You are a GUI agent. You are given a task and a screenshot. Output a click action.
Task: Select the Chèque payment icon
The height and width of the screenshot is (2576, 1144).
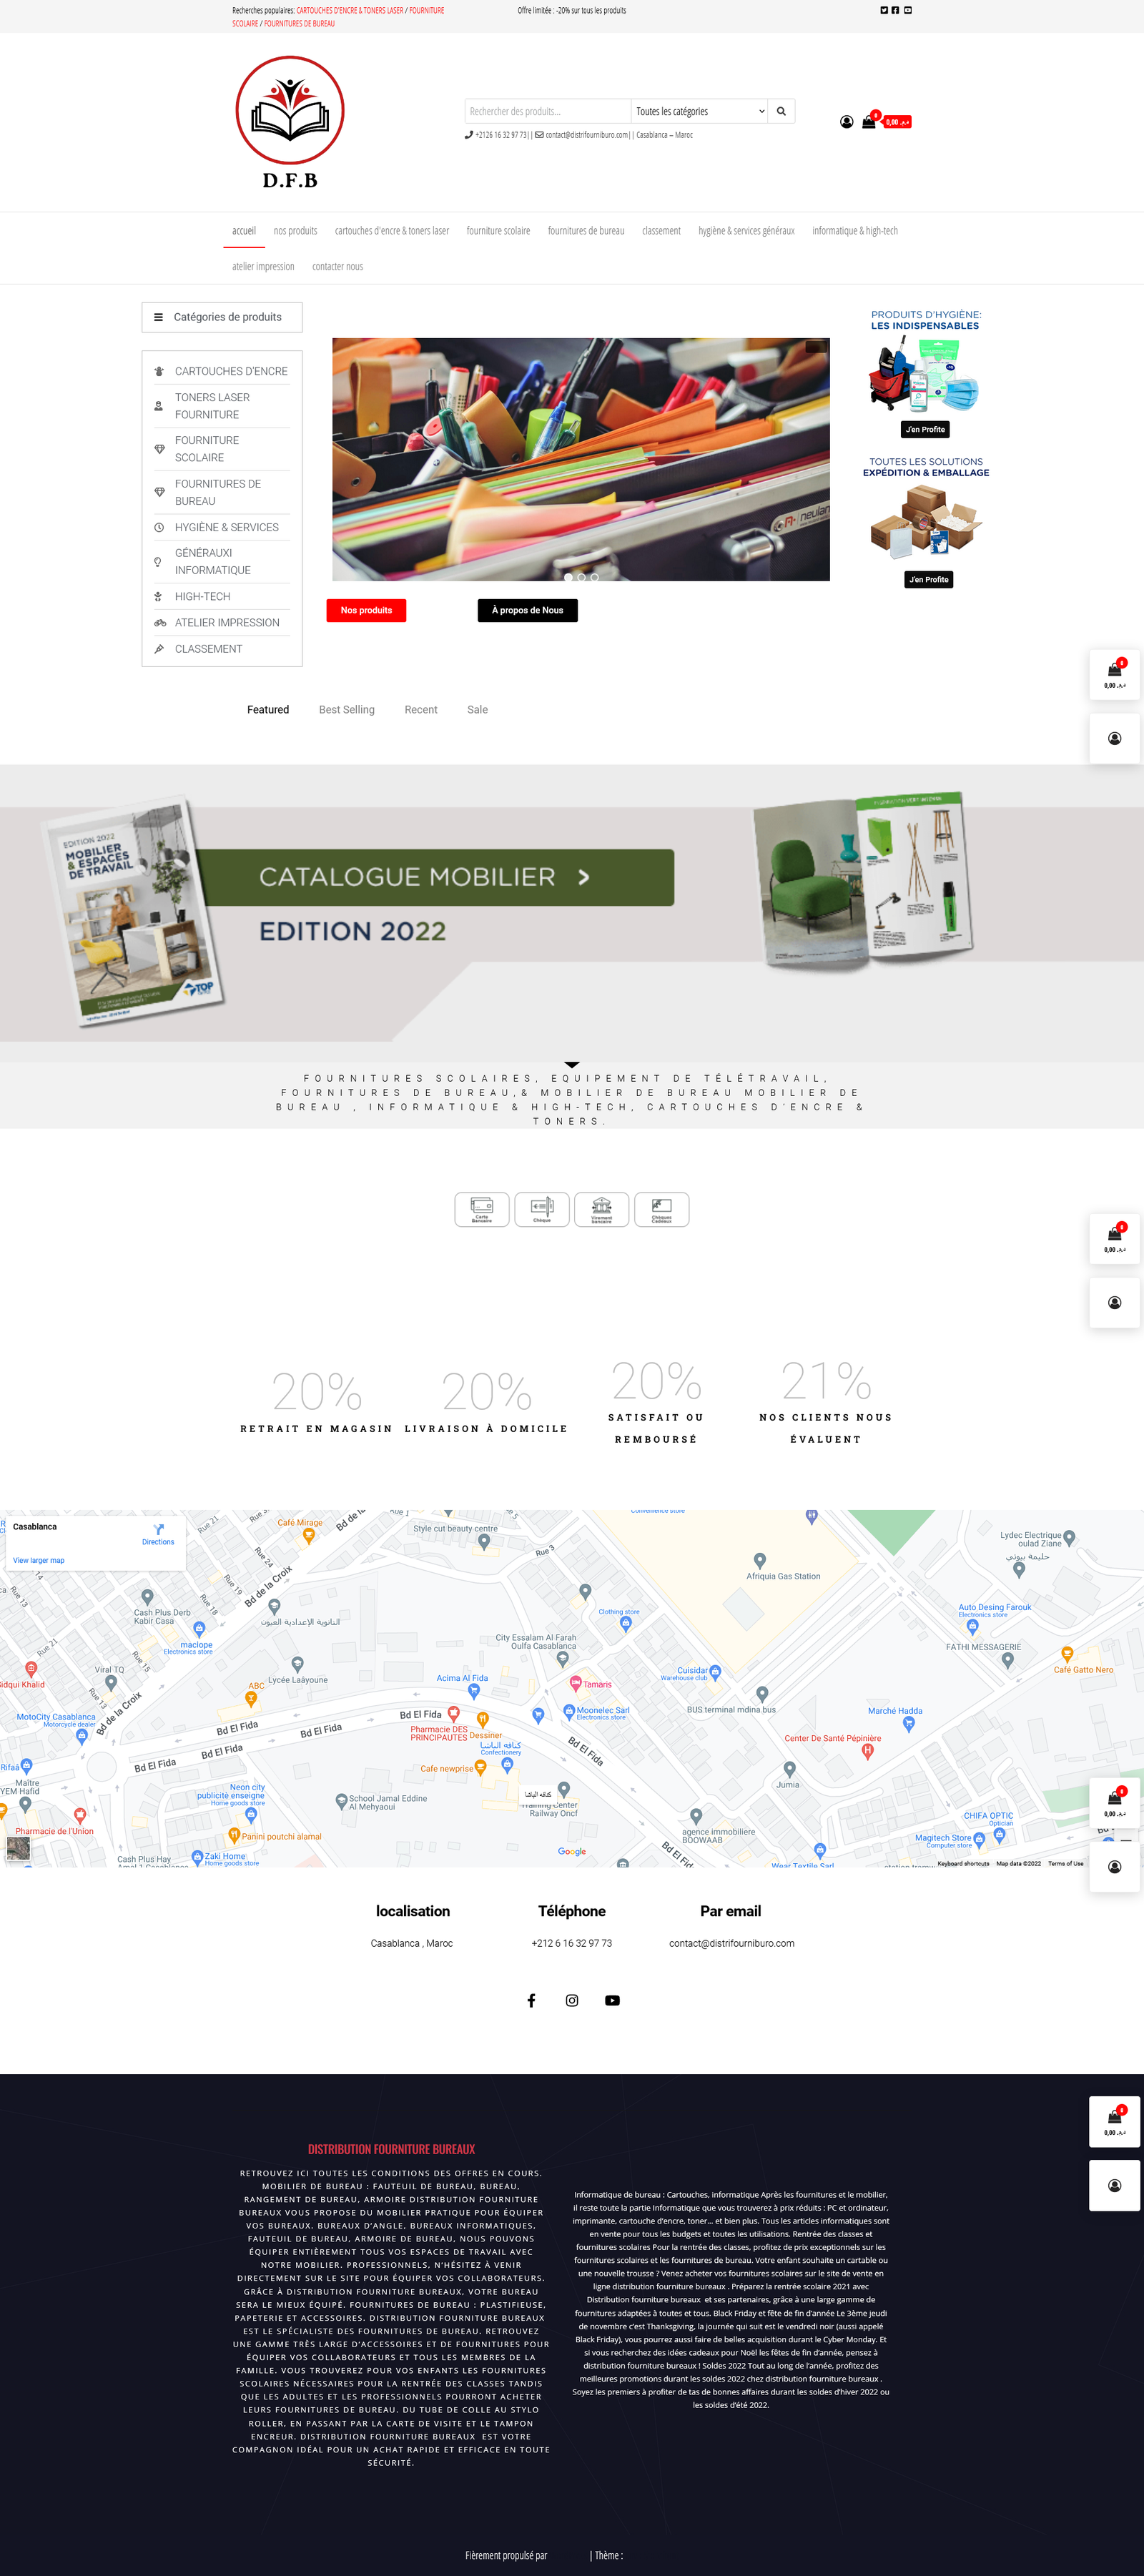(541, 1209)
